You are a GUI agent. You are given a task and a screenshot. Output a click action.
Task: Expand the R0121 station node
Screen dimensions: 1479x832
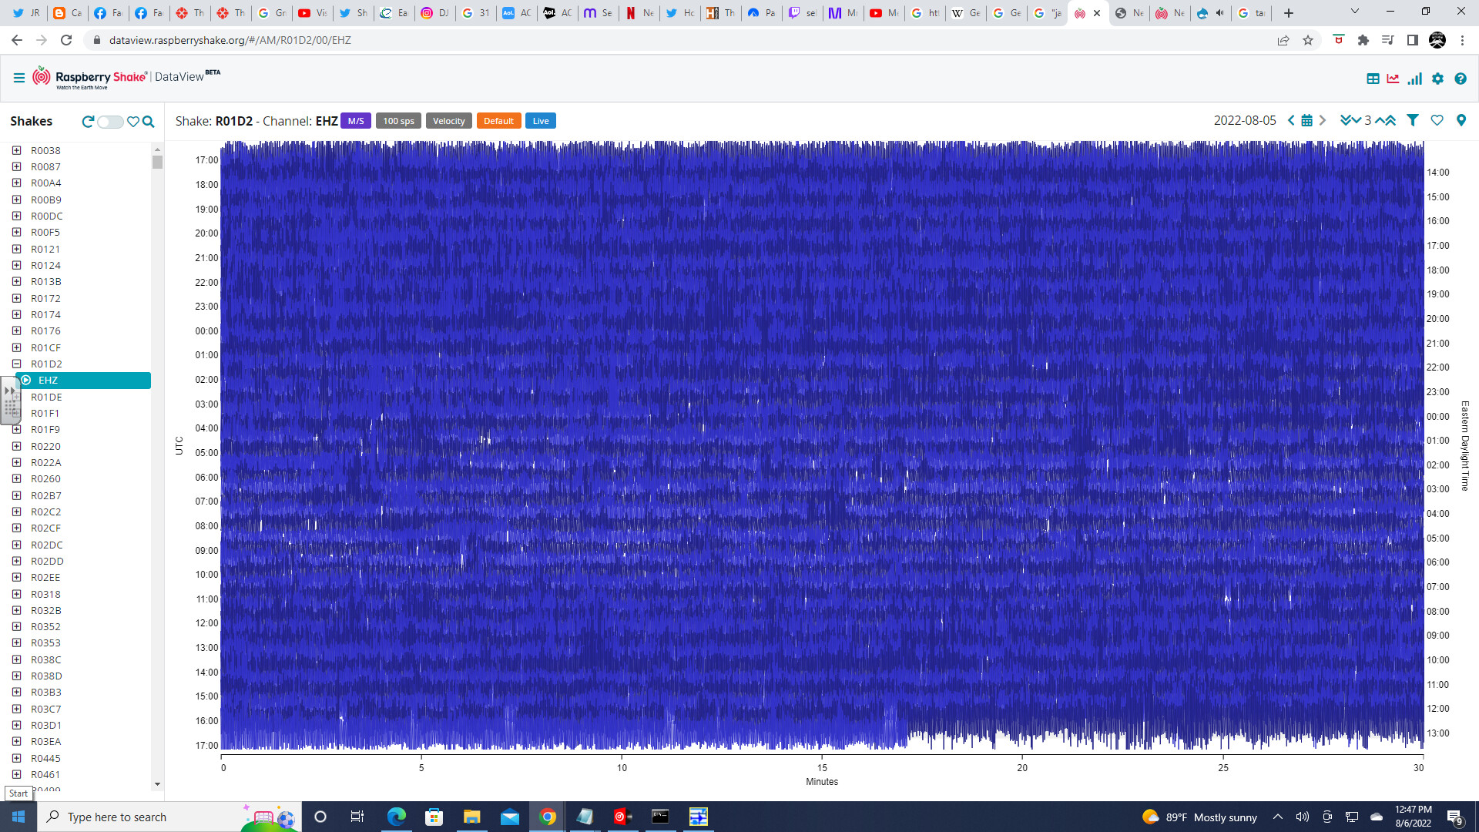click(x=17, y=249)
